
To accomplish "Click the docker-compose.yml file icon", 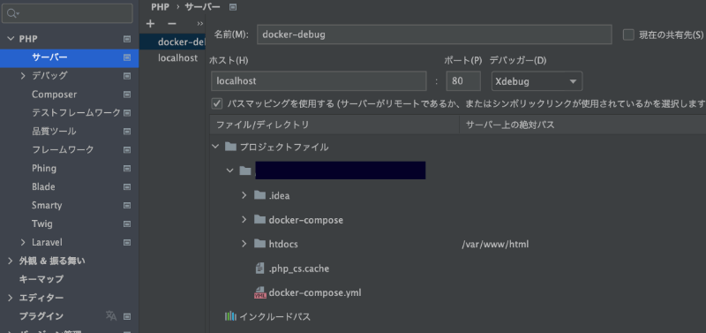I will pos(259,293).
